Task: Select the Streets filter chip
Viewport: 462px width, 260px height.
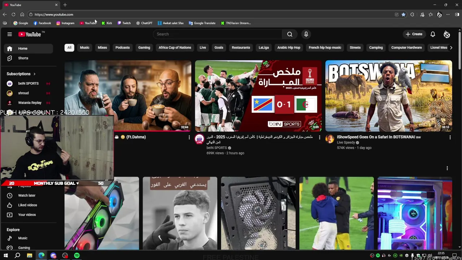Action: (355, 48)
